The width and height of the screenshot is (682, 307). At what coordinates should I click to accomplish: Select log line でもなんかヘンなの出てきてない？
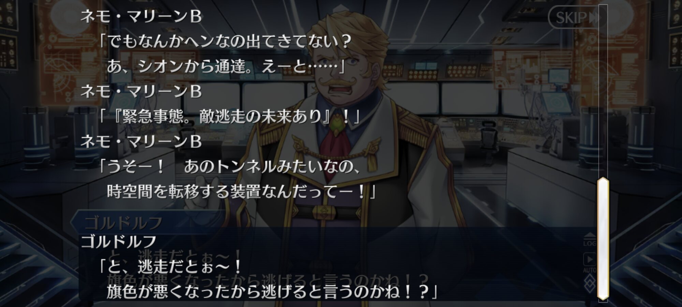click(225, 42)
